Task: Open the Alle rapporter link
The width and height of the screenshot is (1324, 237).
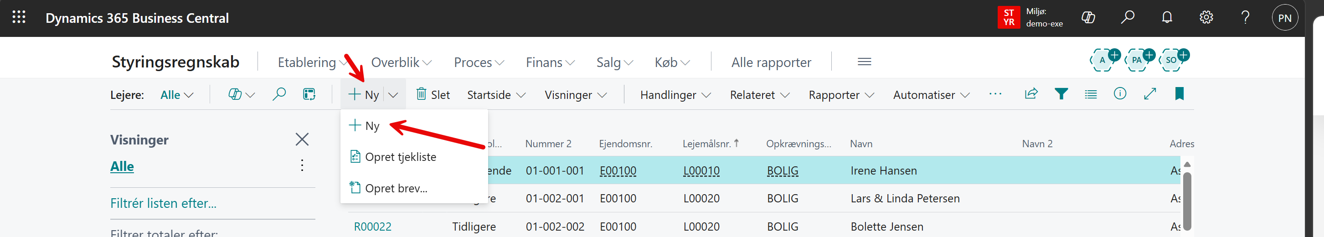Action: 771,63
